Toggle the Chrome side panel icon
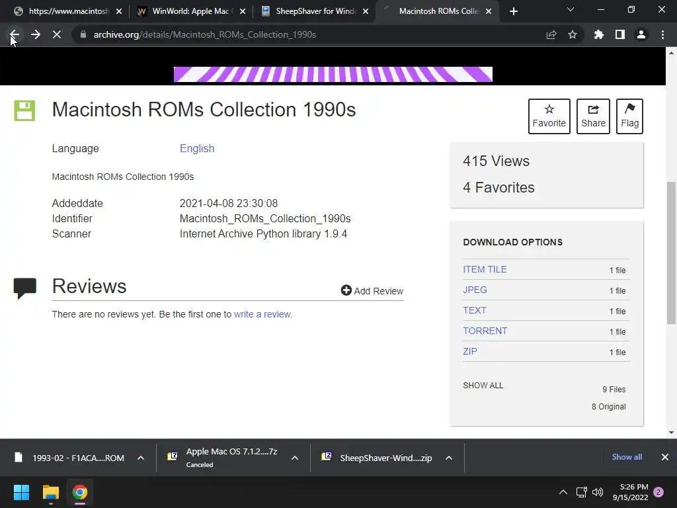Screen dimensions: 677x508 (620, 34)
